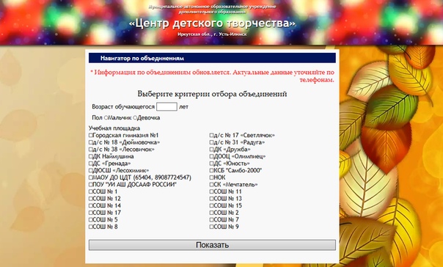Check СОШ № 12 checkbox
The width and height of the screenshot is (443, 267).
coord(91,199)
